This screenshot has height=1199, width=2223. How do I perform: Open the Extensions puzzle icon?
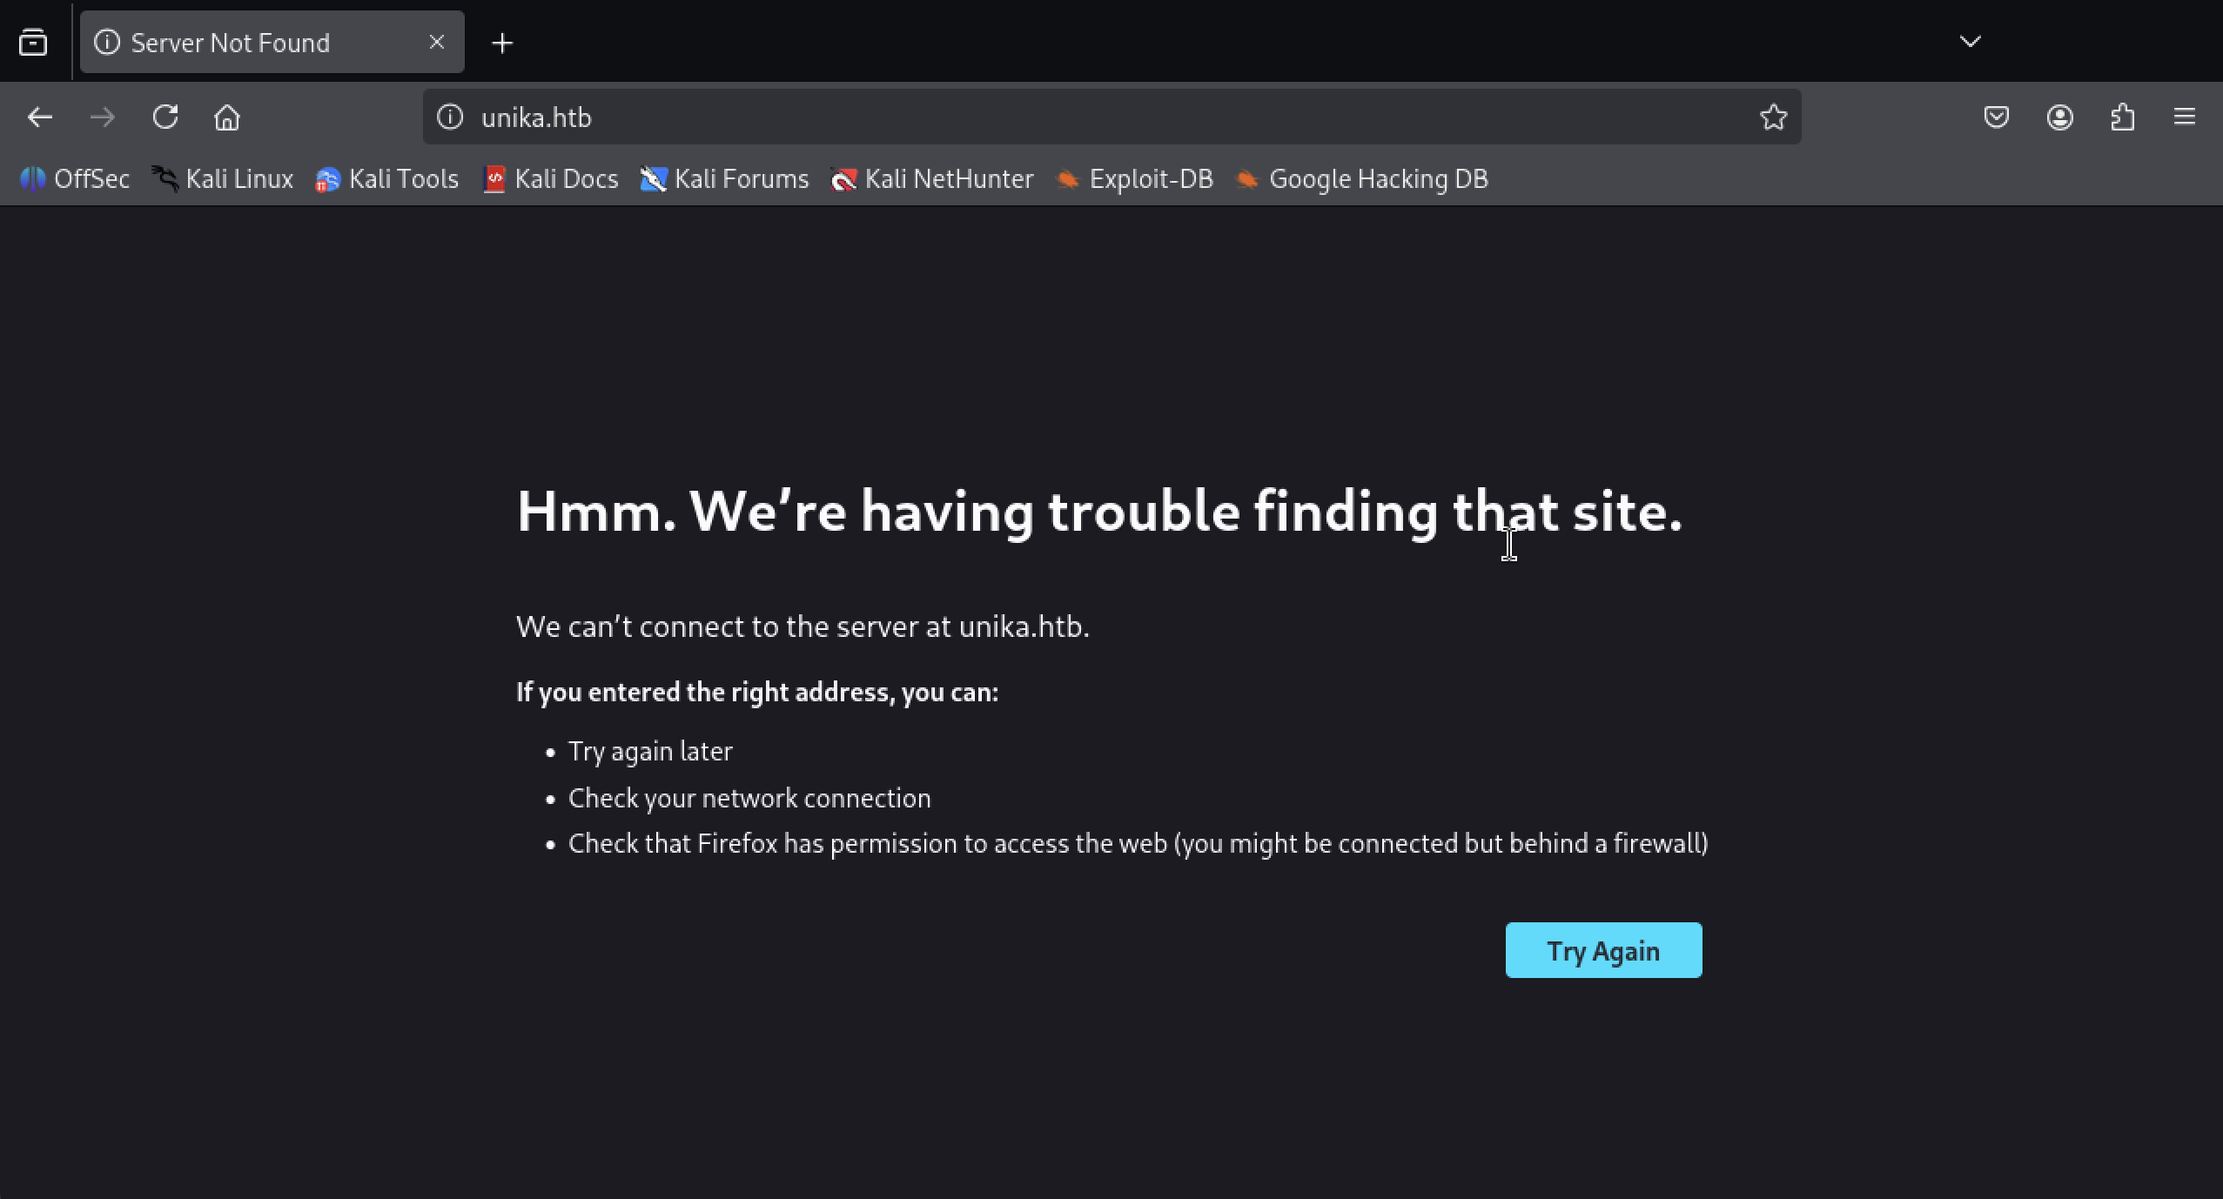point(2123,117)
